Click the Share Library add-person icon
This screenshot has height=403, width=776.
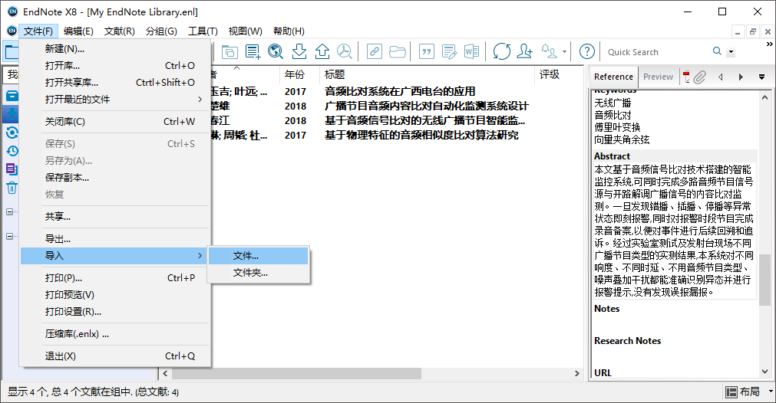point(524,51)
